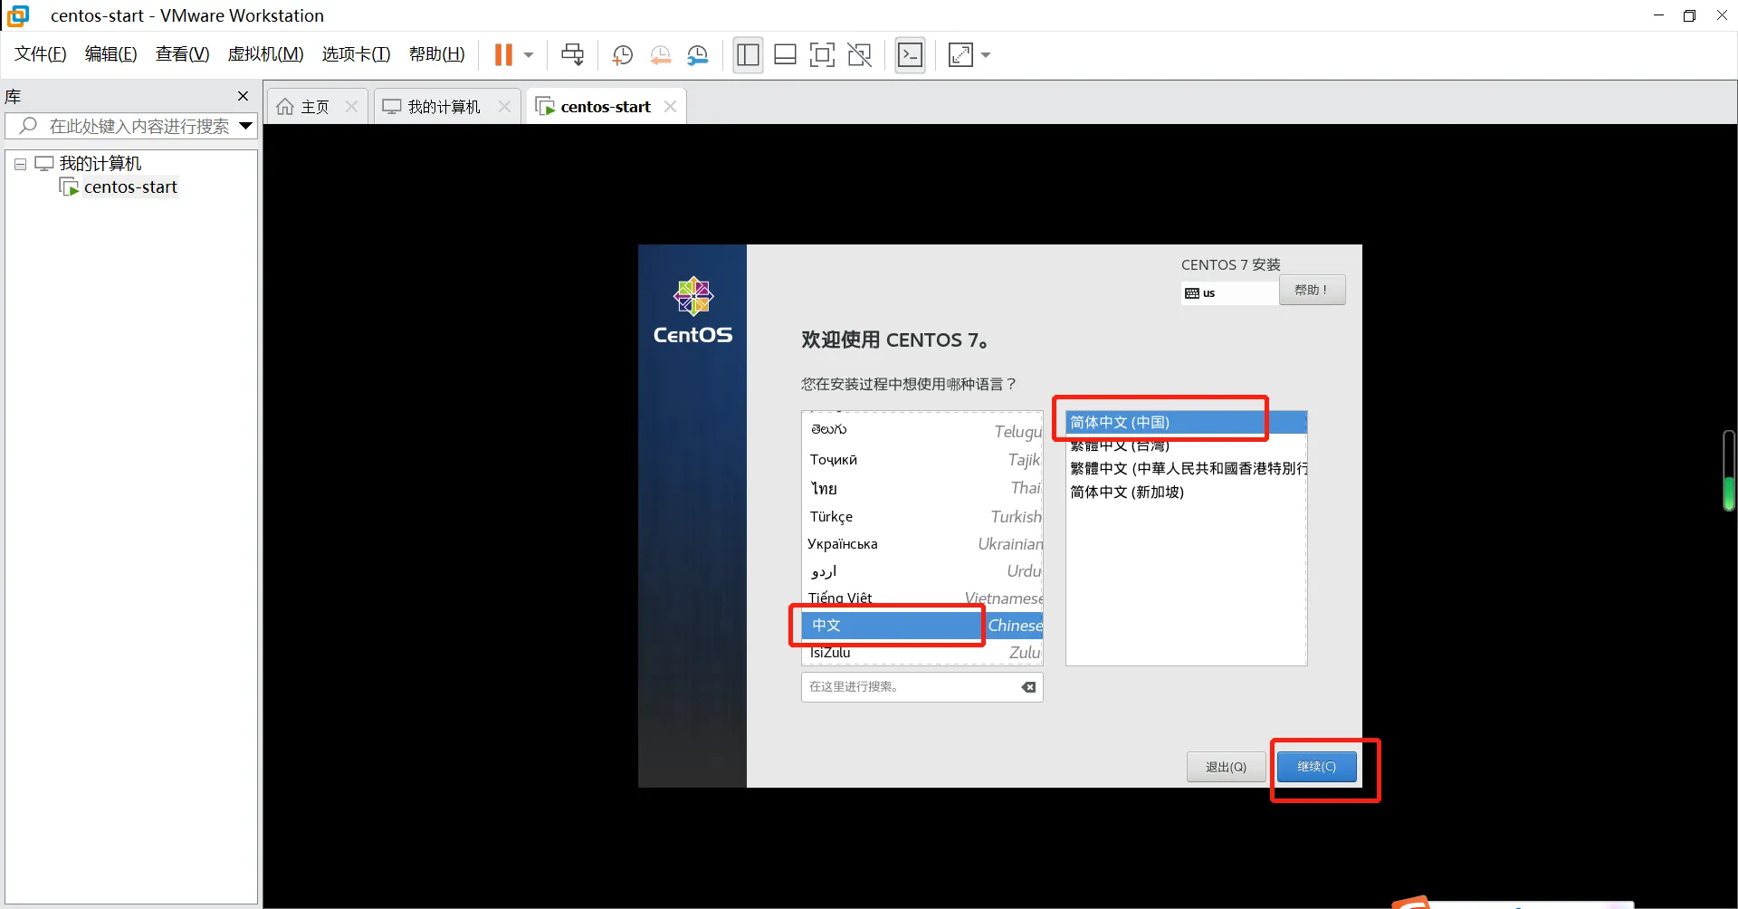The image size is (1738, 909).
Task: Click the 退出(Q) button
Action: pos(1226,767)
